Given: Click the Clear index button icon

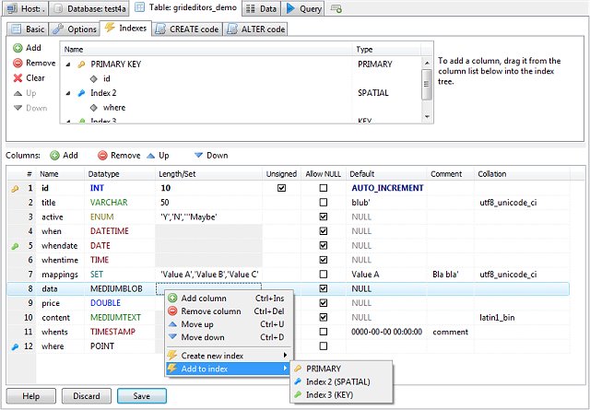Looking at the screenshot, I should 18,78.
